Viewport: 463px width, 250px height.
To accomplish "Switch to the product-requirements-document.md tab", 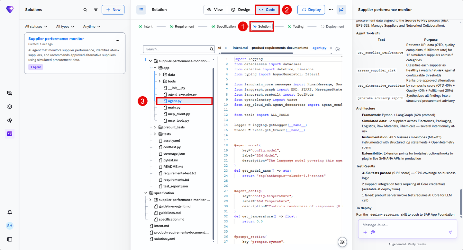I will (280, 48).
